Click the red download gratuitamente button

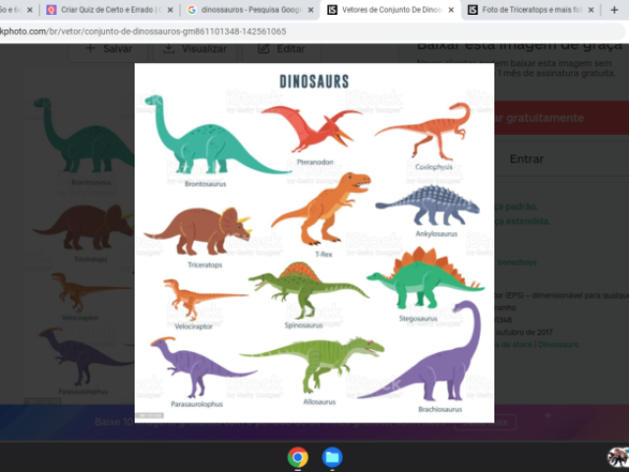pos(561,118)
